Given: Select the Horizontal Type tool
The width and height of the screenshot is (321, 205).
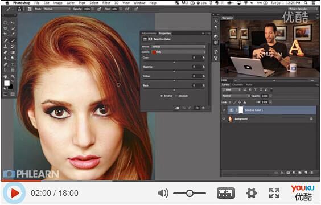Looking at the screenshot, I should click(13, 64).
